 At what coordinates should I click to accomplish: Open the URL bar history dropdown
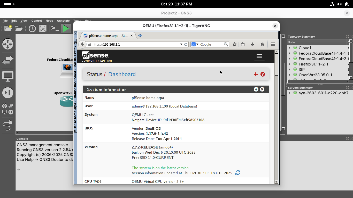(181, 44)
